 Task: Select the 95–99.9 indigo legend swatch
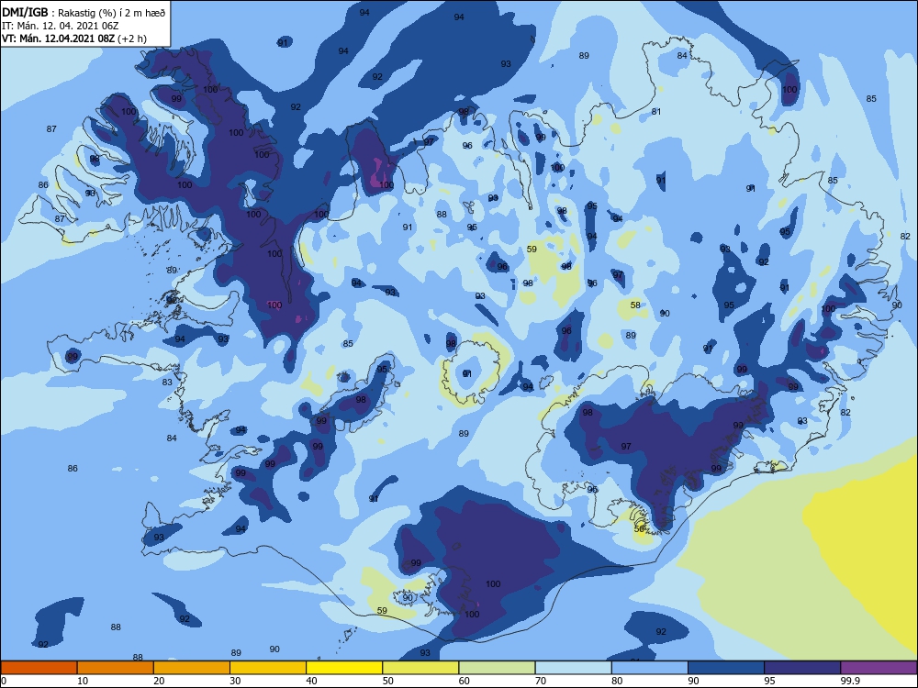tap(802, 668)
